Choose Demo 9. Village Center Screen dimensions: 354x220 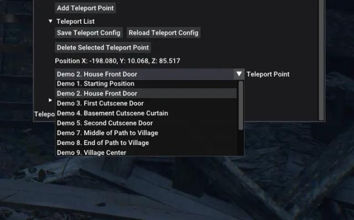[x=146, y=152]
